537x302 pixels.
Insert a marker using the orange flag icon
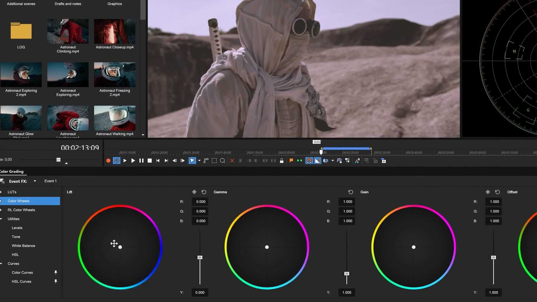[291, 161]
